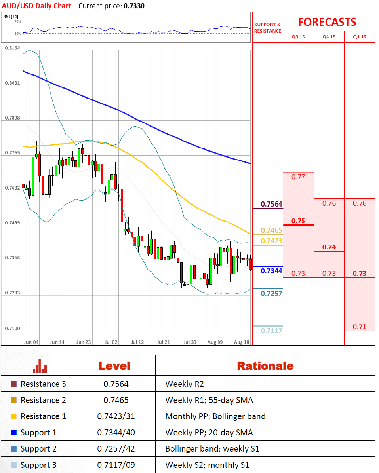
Task: Click the red bar chart icon in table header
Action: click(x=40, y=366)
